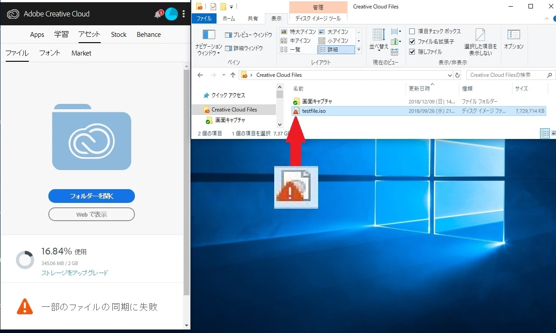Click the Explorer up-folder arrow
The image size is (556, 333).
point(233,75)
